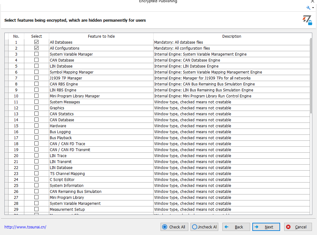The width and height of the screenshot is (317, 235).
Task: Open the wrench settings dropdown
Action: click(310, 8)
